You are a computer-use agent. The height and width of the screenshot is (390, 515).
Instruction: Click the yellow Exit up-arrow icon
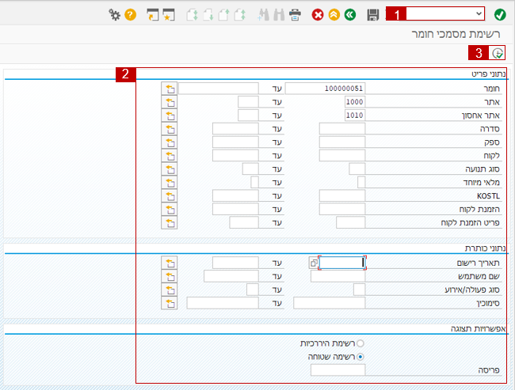(x=334, y=15)
